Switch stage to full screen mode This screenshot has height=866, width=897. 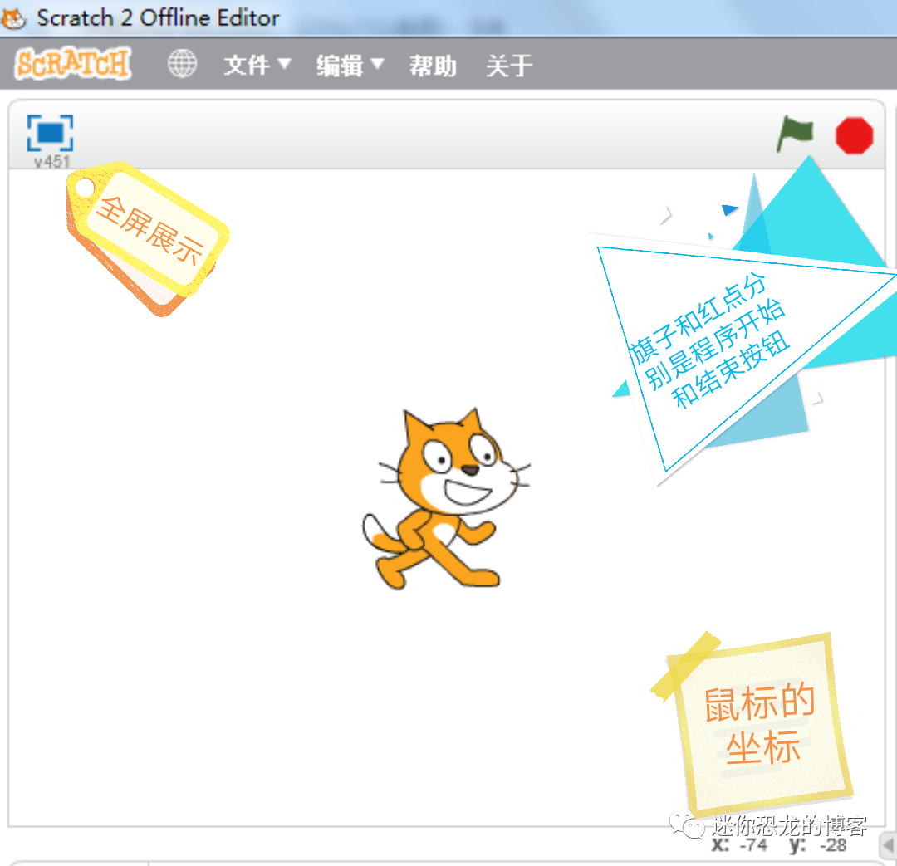pyautogui.click(x=51, y=134)
